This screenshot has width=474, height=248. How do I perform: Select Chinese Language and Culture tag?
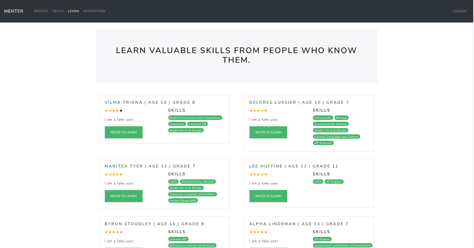tap(336, 137)
